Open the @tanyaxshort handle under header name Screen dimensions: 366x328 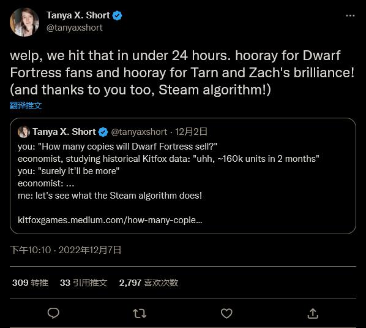75,28
